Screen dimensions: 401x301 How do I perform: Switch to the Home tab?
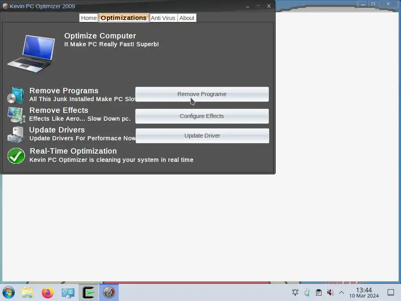(x=89, y=18)
